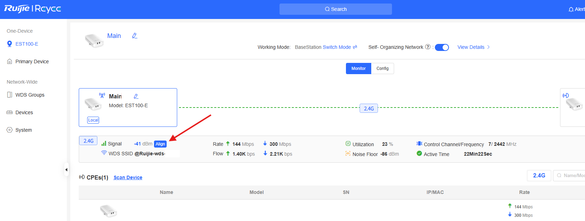
Task: Click the help question mark next to Self-Organizing Network
Action: 427,47
